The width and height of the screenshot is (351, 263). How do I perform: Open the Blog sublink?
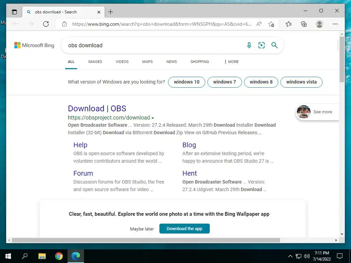pyautogui.click(x=189, y=145)
